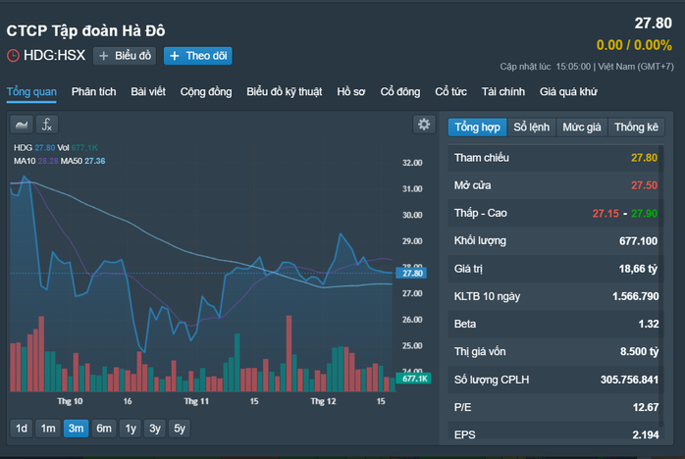Click the HDG:HSX ticker symbol
Image resolution: width=685 pixels, height=459 pixels.
55,56
